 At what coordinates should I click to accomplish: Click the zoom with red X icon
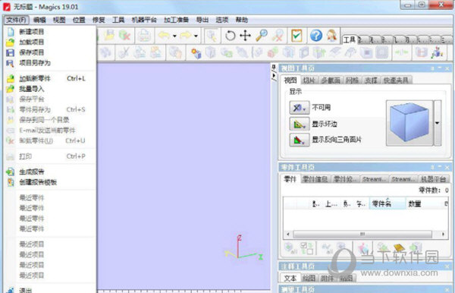tap(278, 36)
